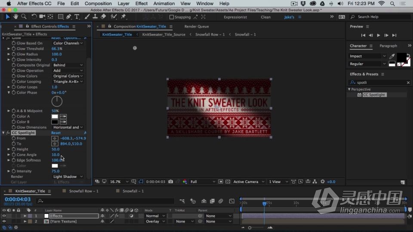Click the Character panel eyedropper
413x232 pixels.
pyautogui.click(x=392, y=56)
